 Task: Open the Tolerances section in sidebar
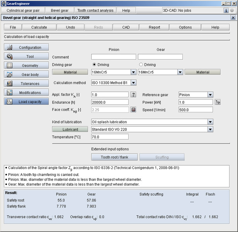tap(26, 84)
